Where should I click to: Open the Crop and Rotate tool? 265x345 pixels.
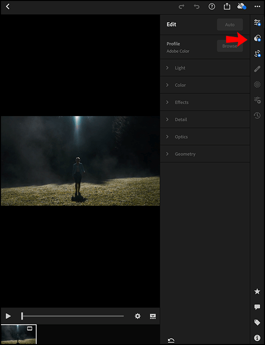tap(257, 54)
